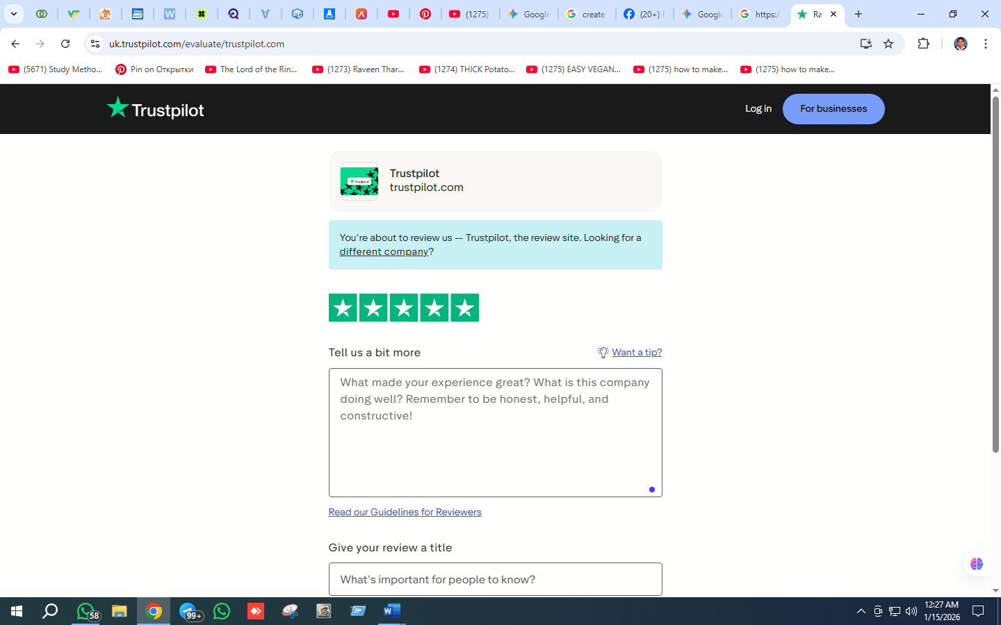This screenshot has width=1001, height=625.
Task: Click the Trustpilot company logo thumbnail
Action: pos(359,181)
